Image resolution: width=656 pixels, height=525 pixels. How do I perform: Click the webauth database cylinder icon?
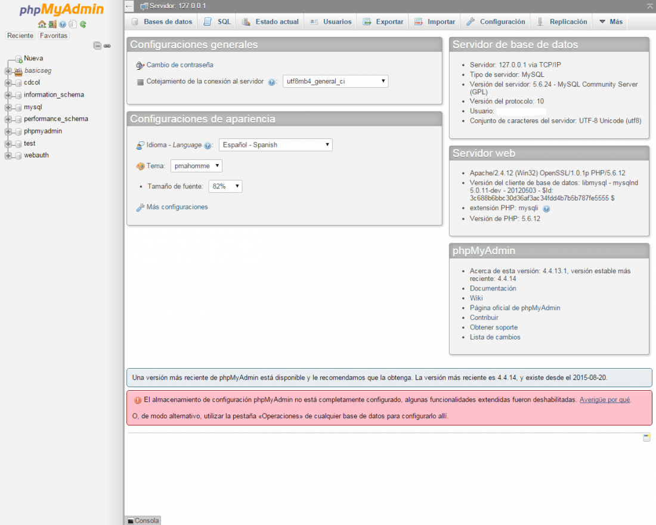pyautogui.click(x=18, y=156)
